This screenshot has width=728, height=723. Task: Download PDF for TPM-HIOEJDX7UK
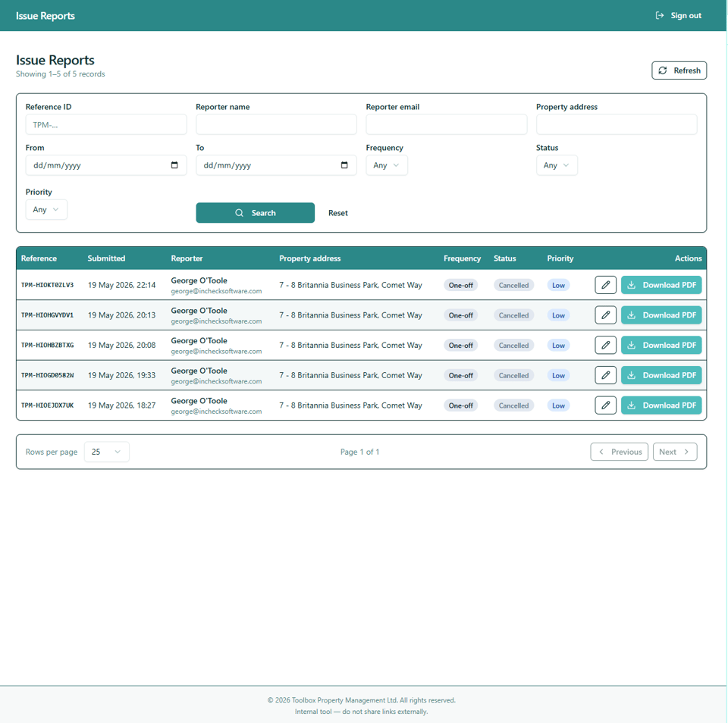[x=661, y=405]
